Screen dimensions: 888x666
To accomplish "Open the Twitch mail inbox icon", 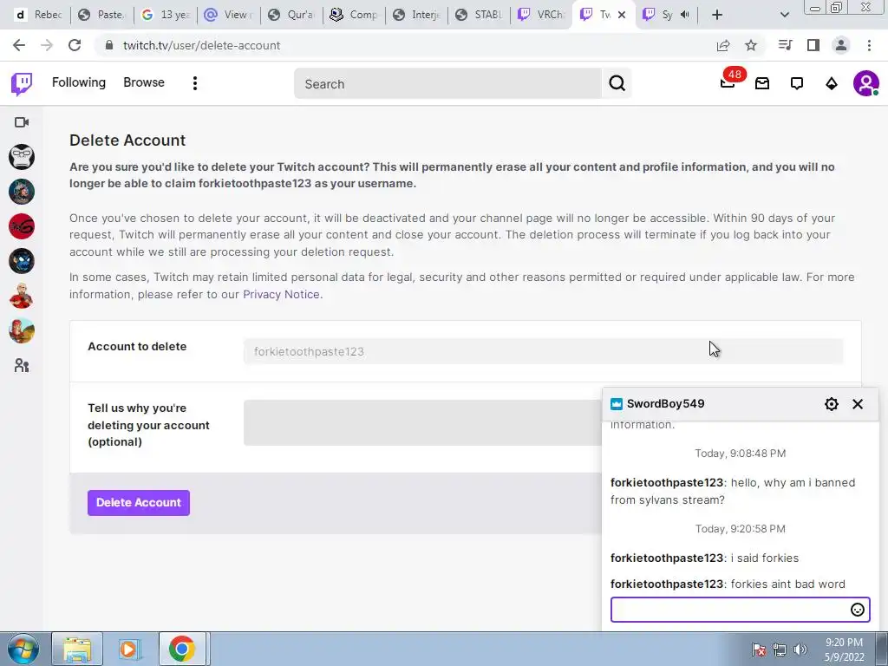I will (762, 84).
